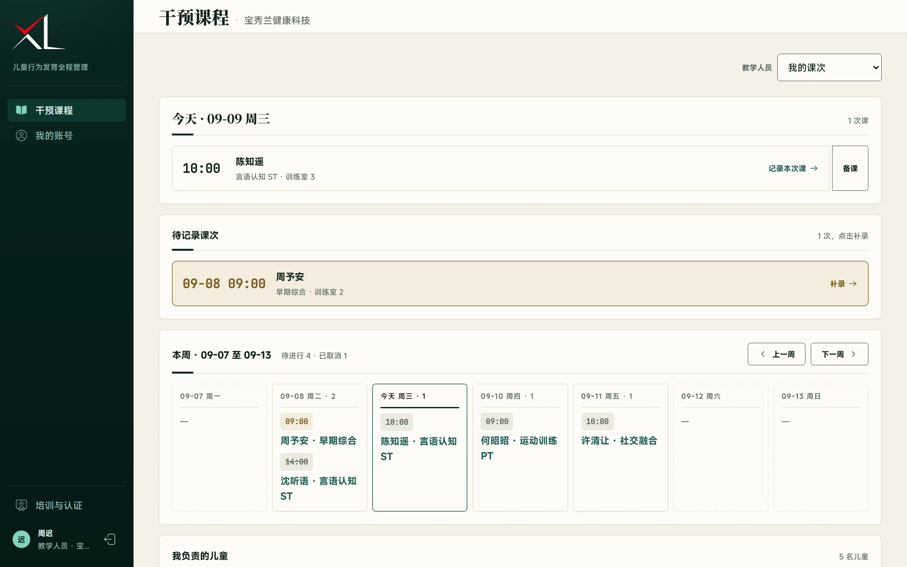The image size is (907, 567).
Task: Click the 备课 button
Action: [850, 169]
